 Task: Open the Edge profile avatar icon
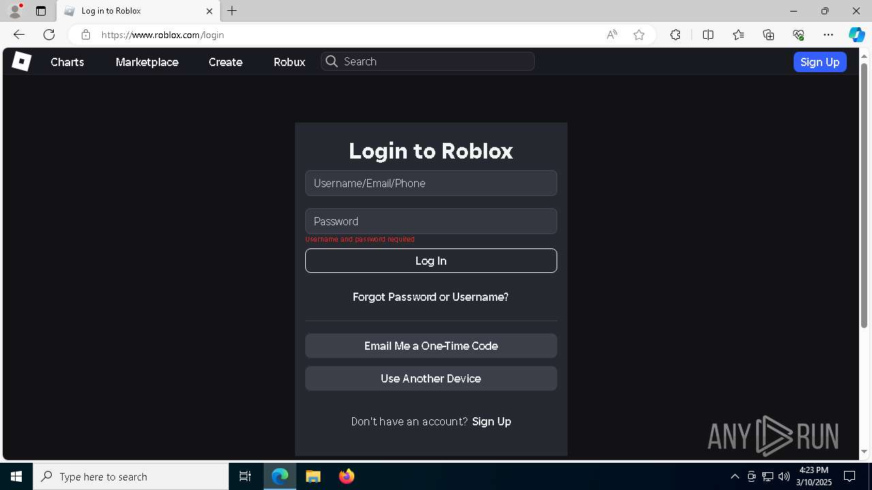point(15,11)
